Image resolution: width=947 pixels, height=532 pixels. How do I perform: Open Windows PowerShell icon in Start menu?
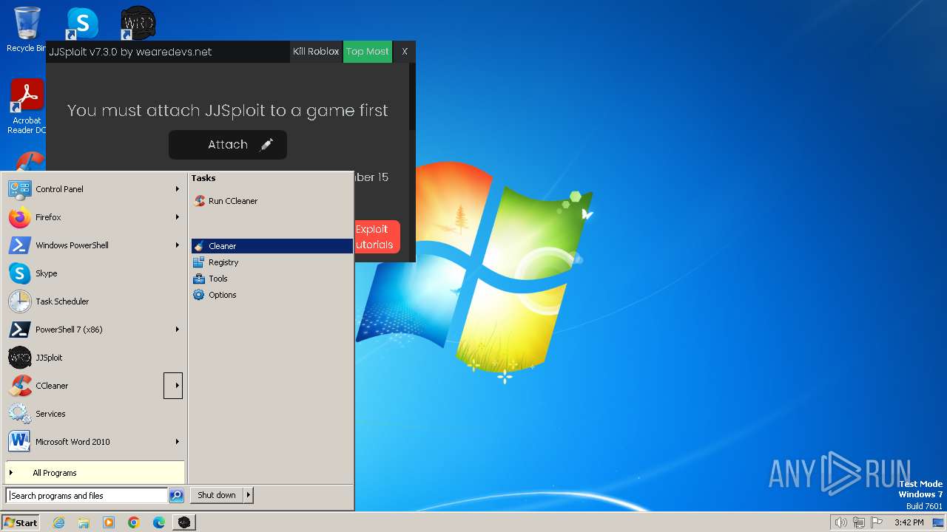coord(20,245)
